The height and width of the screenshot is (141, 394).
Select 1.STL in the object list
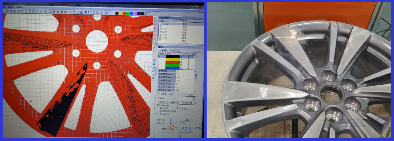pos(180,24)
